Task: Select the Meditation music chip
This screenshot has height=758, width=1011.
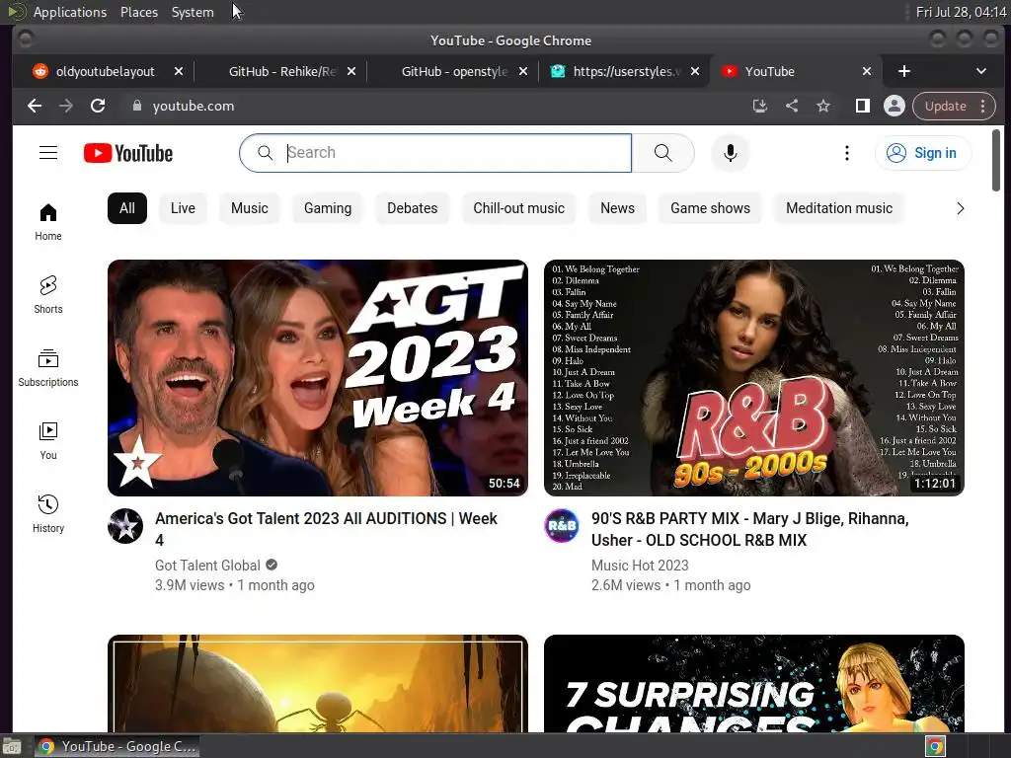Action: tap(839, 208)
